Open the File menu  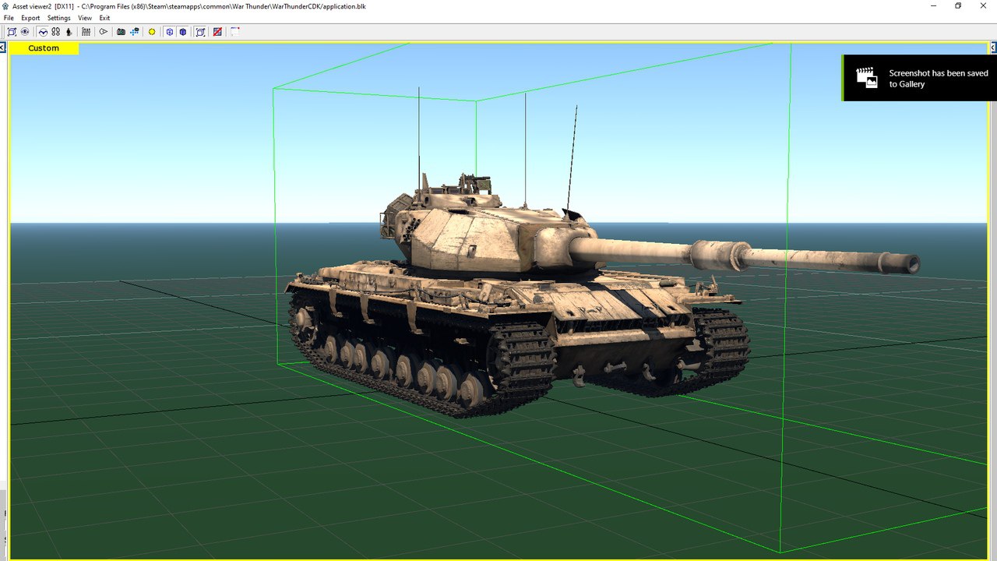(9, 18)
